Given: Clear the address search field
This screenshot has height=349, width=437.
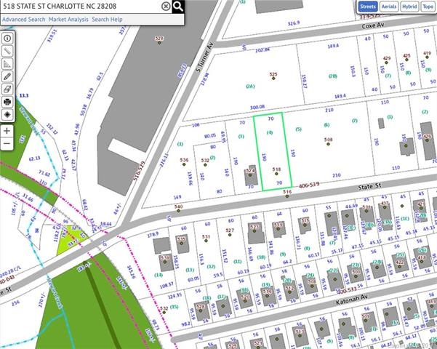Looking at the screenshot, I should [166, 6].
